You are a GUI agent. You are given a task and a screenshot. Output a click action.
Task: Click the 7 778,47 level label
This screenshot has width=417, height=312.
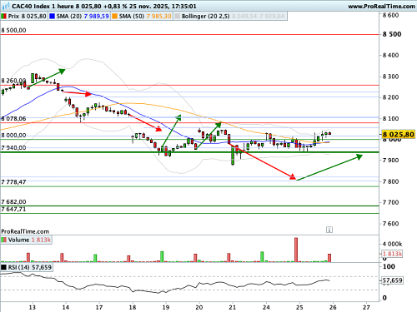click(13, 182)
